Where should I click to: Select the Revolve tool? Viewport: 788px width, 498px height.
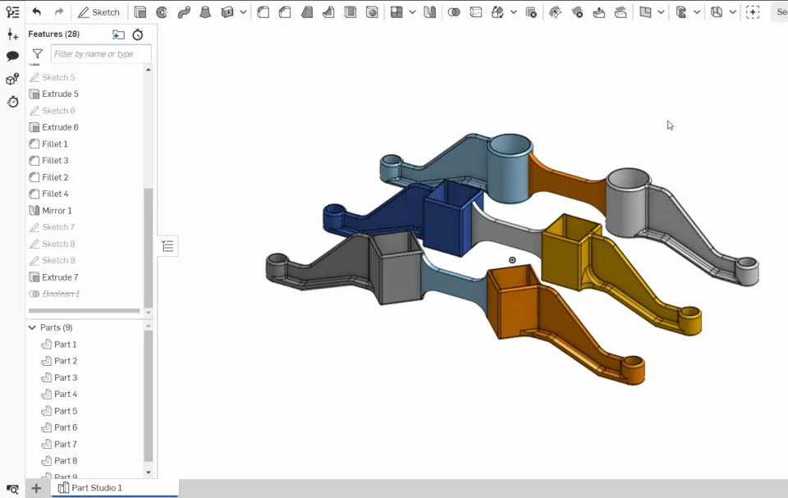162,12
